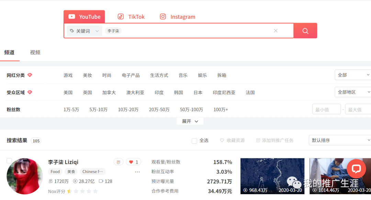This screenshot has height=200, width=371.
Task: Click the 1720万 subscriber count
Action: pyautogui.click(x=59, y=181)
